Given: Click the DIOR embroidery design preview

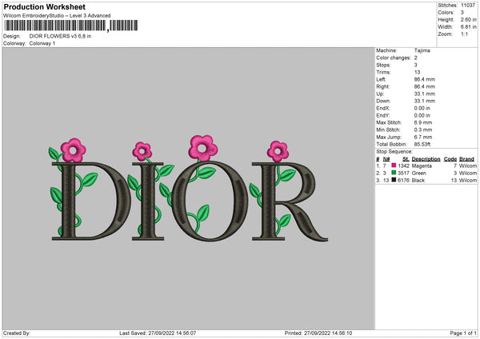Looking at the screenshot, I should tap(190, 189).
